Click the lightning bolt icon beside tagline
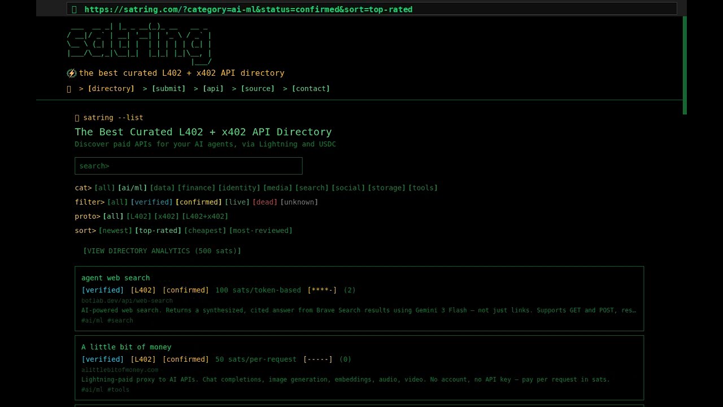Screen dimensions: 723x407 tap(71, 73)
